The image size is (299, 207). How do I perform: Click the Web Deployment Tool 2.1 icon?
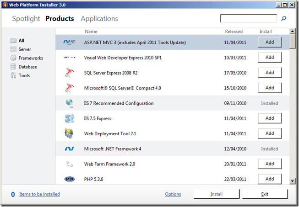point(70,133)
